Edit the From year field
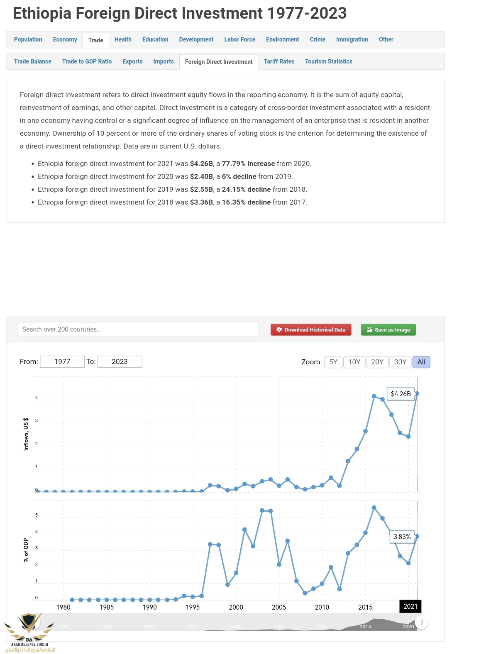491x654 pixels. [x=62, y=361]
